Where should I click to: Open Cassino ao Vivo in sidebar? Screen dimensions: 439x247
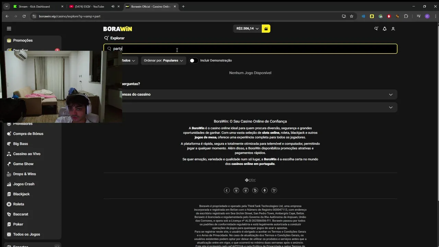pyautogui.click(x=27, y=154)
